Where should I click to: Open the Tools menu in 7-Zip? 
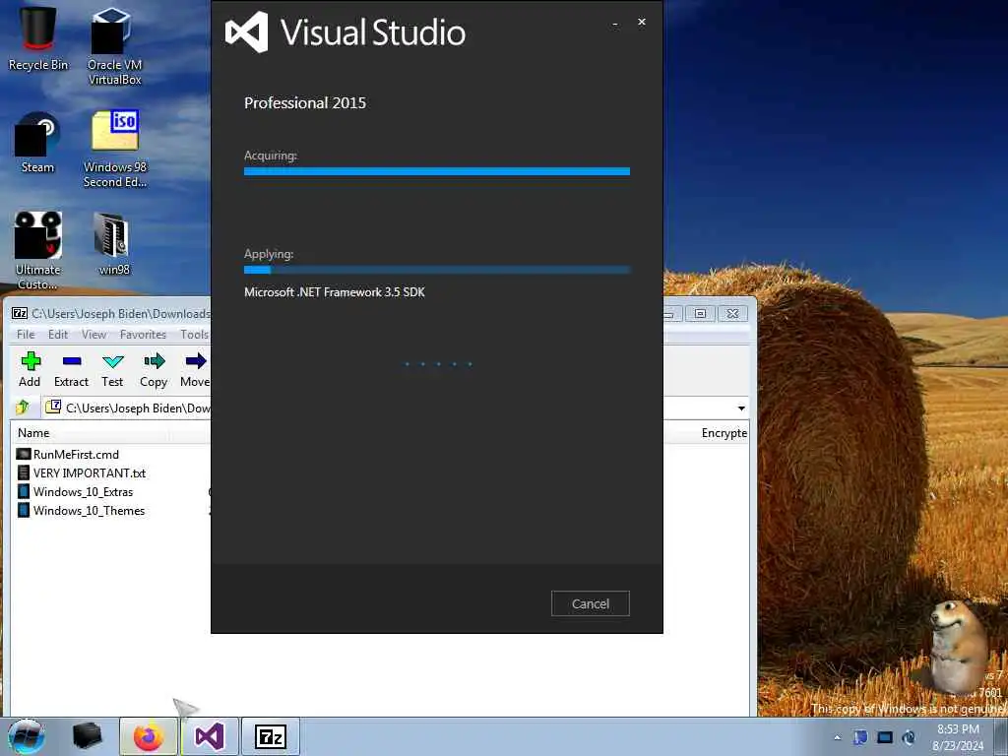194,335
